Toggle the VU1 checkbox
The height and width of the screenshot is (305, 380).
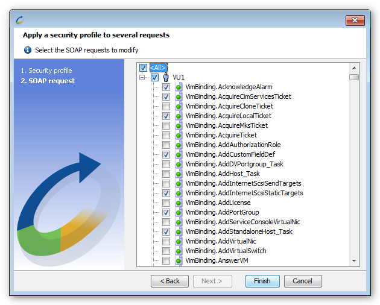(154, 78)
